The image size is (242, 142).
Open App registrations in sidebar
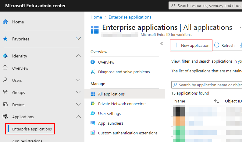(27, 140)
